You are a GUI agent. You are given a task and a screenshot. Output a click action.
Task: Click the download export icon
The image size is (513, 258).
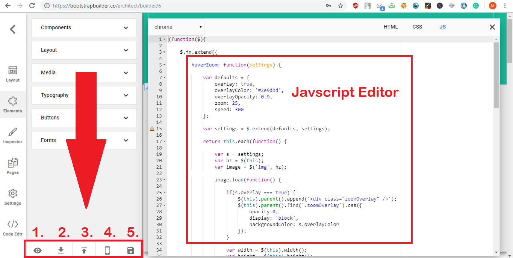pos(61,250)
